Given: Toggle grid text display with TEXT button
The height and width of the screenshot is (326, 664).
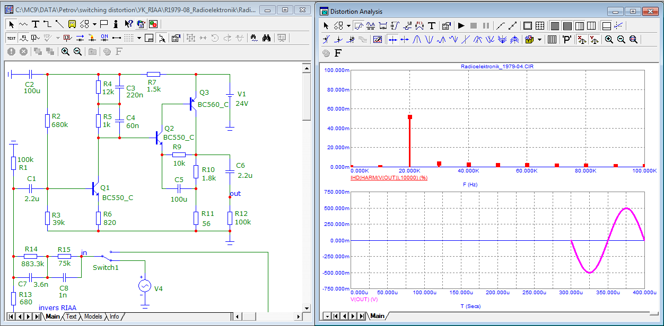Looking at the screenshot, I should coord(11,38).
